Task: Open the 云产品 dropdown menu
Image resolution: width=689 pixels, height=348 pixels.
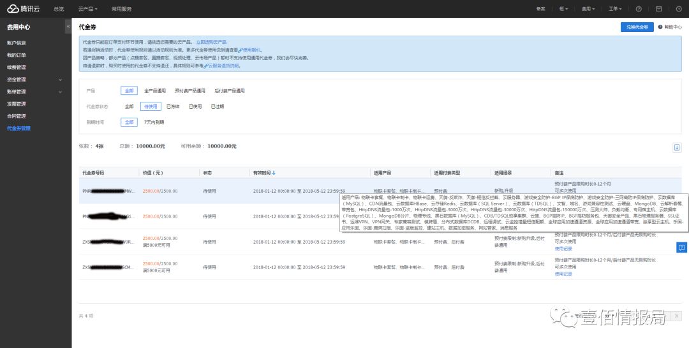Action: tap(88, 9)
